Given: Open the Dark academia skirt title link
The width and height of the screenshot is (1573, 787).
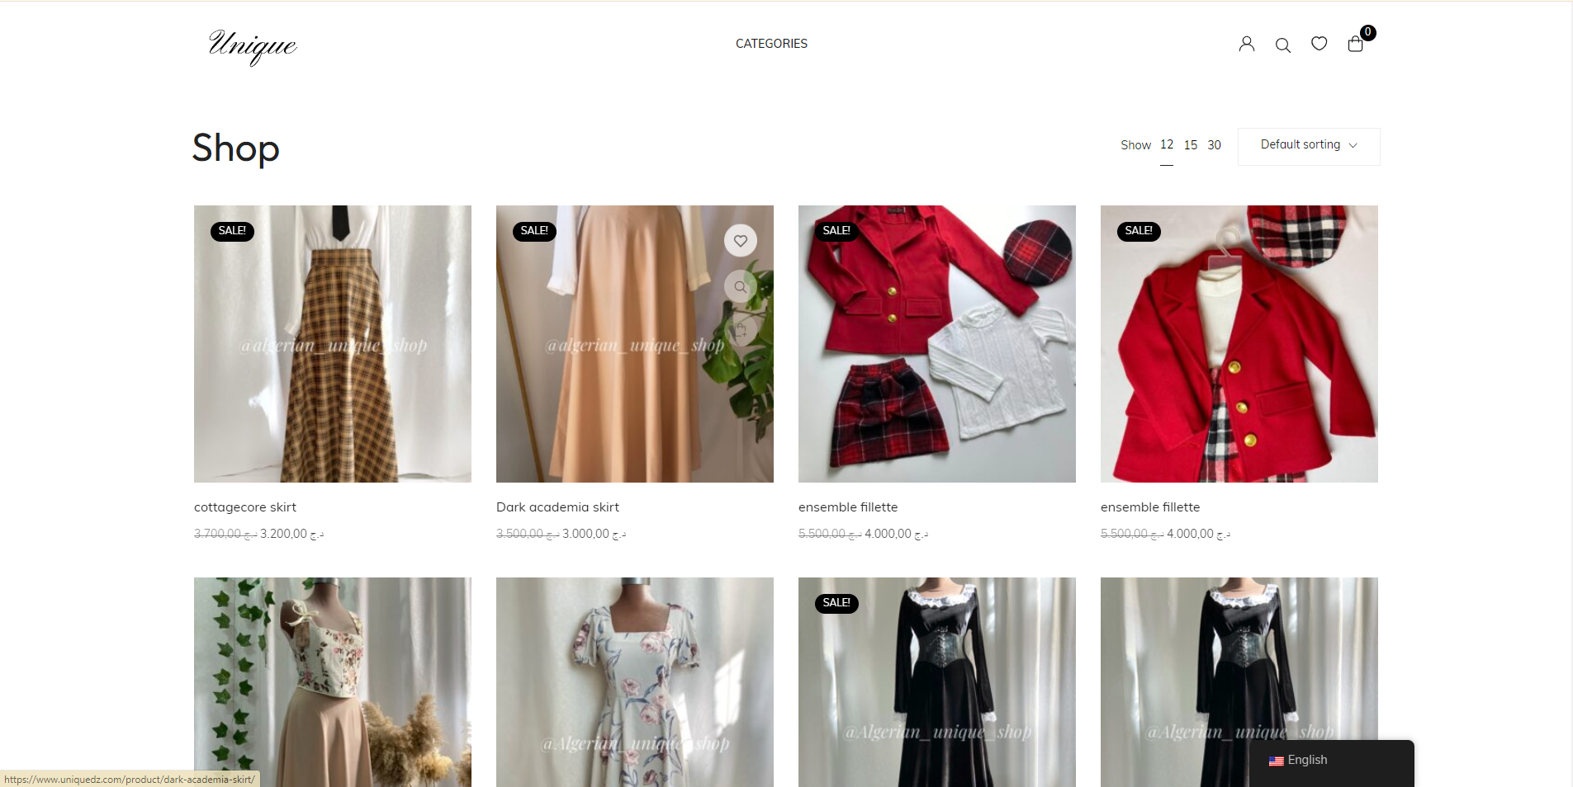Looking at the screenshot, I should click(x=557, y=507).
